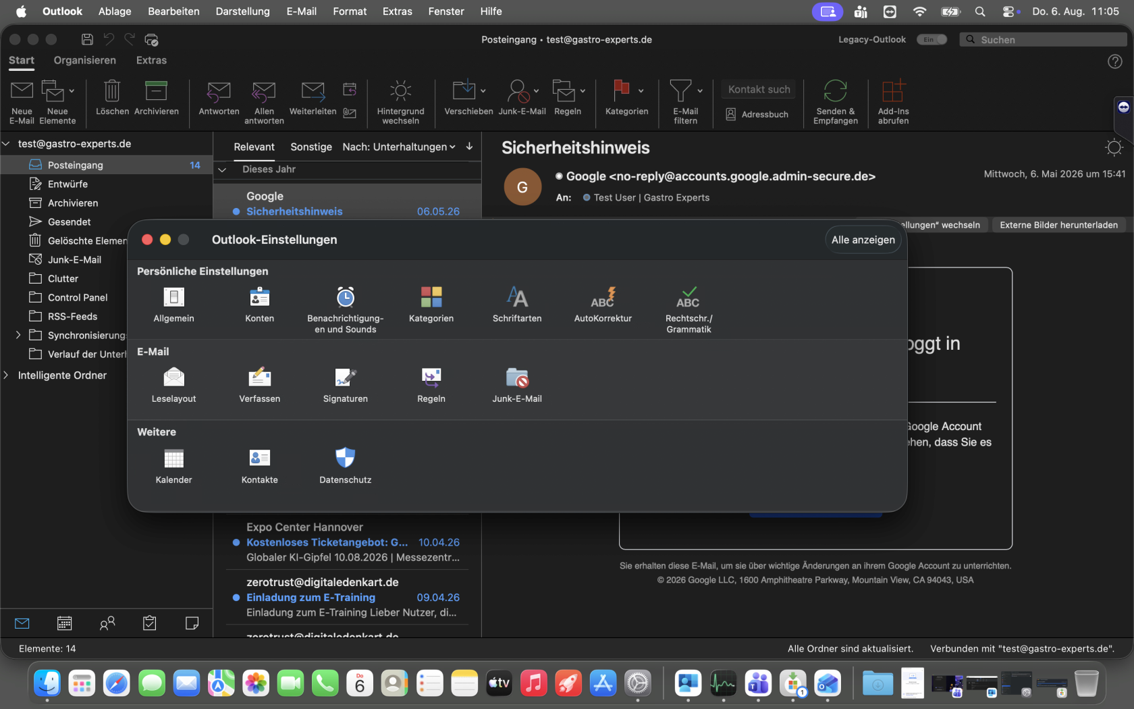Switch to people view in bottom navigation

pos(107,623)
